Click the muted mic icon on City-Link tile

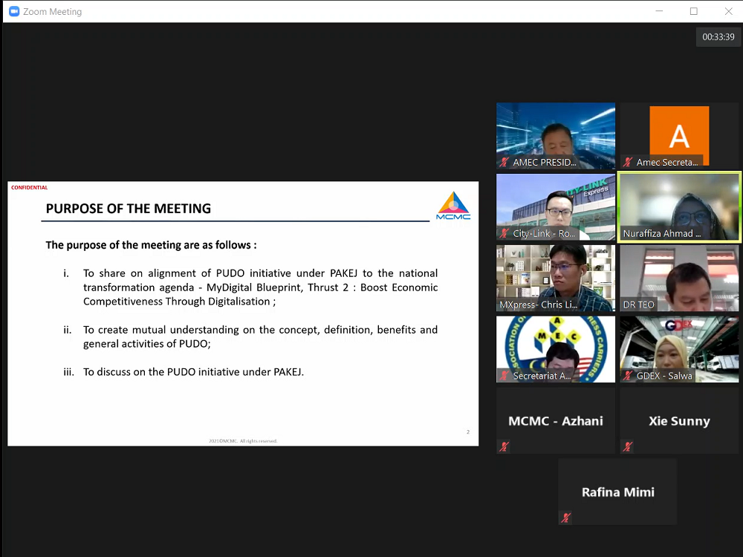pos(504,233)
